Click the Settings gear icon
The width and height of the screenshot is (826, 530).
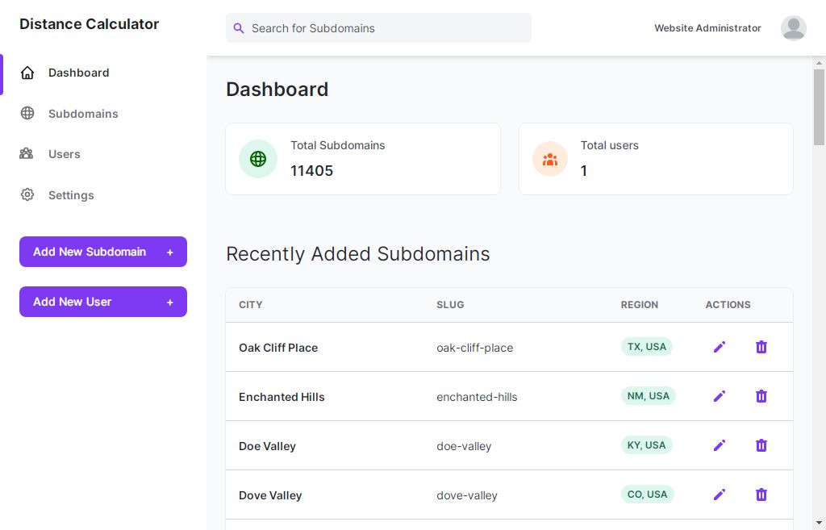[27, 194]
